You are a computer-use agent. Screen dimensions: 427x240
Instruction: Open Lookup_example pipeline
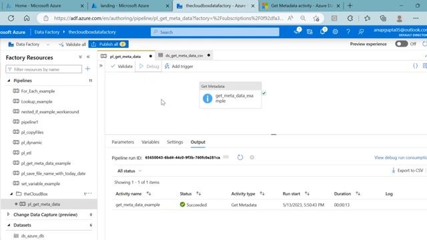coord(37,101)
